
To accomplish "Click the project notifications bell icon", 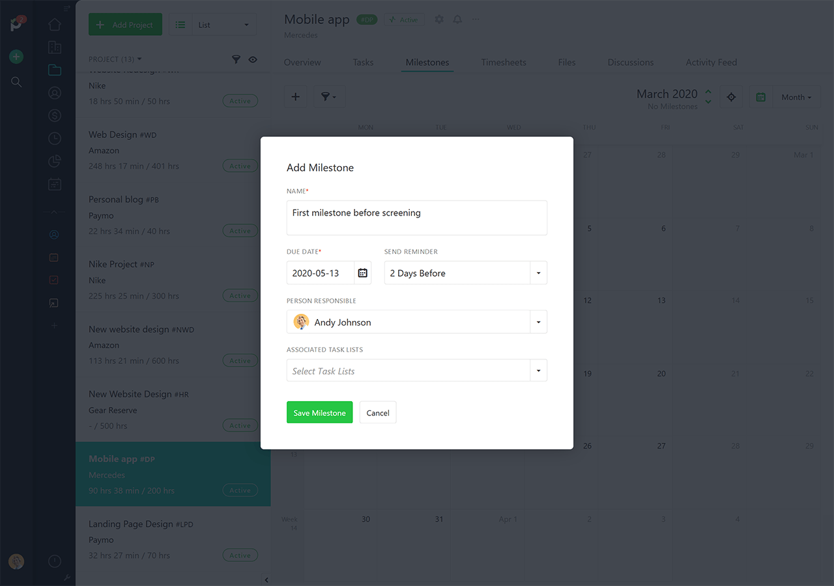I will [x=457, y=20].
